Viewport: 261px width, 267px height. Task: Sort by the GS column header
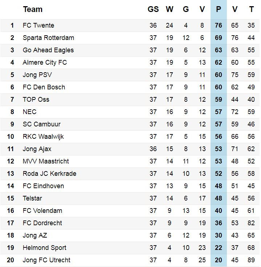153,9
